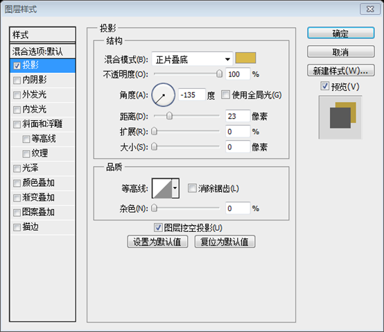Image resolution: width=384 pixels, height=332 pixels.
Task: Enable the 颜色叠加 checkbox
Action: [17, 183]
